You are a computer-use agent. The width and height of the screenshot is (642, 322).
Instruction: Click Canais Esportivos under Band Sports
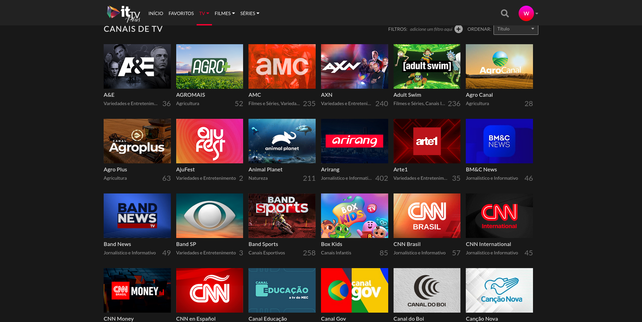coord(266,253)
